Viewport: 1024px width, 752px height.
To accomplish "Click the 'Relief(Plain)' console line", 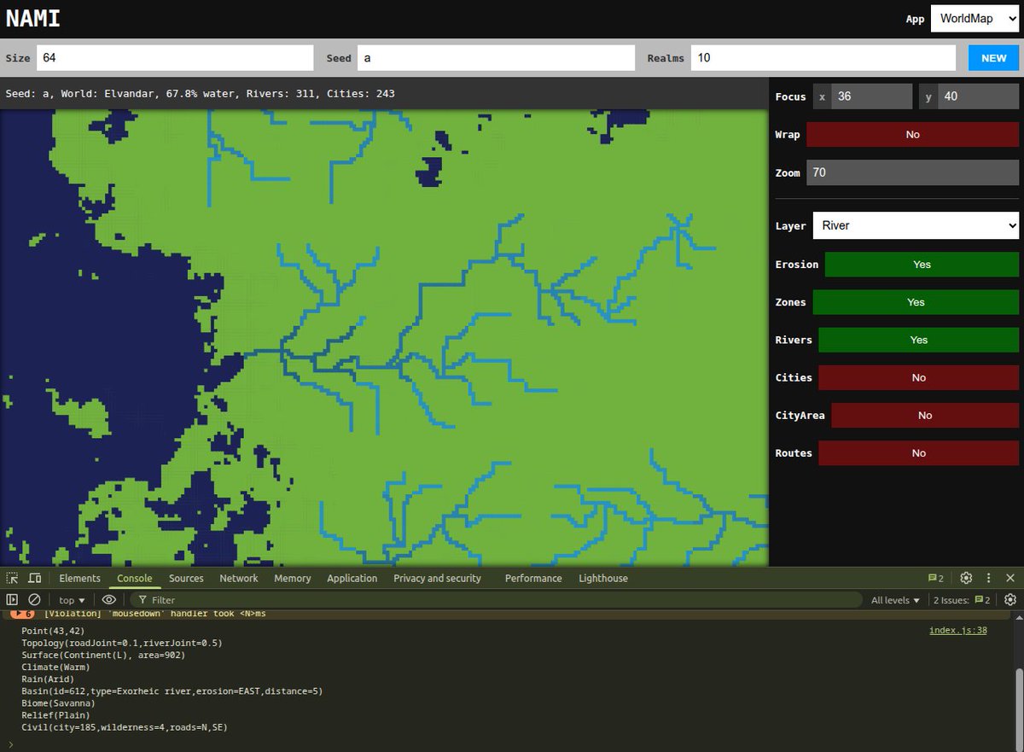I will pos(56,715).
